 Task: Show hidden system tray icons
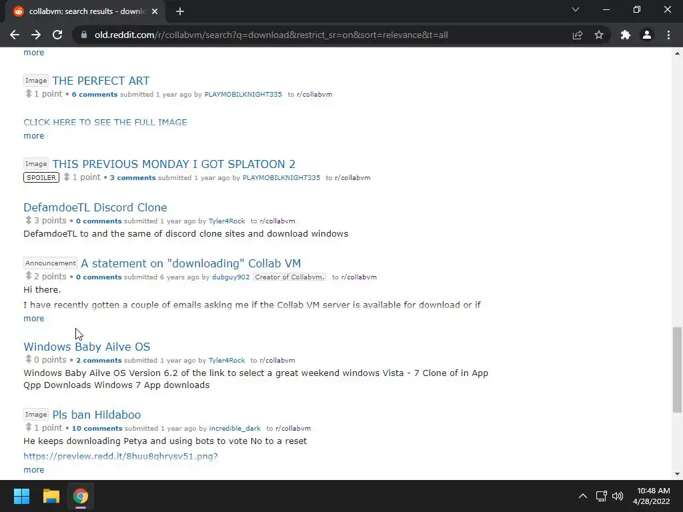(x=582, y=496)
